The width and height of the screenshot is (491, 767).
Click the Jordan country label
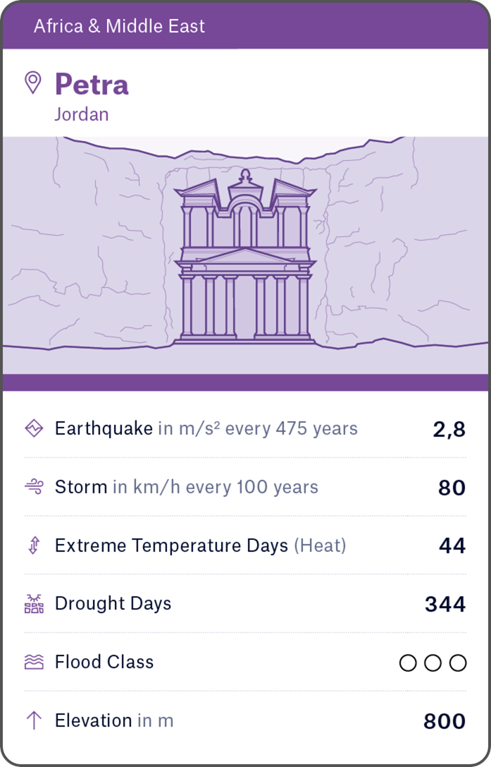pos(82,114)
